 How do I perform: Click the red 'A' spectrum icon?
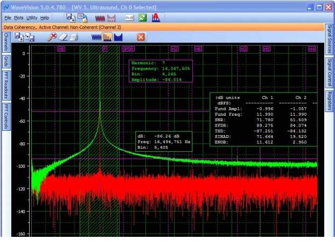point(156,18)
